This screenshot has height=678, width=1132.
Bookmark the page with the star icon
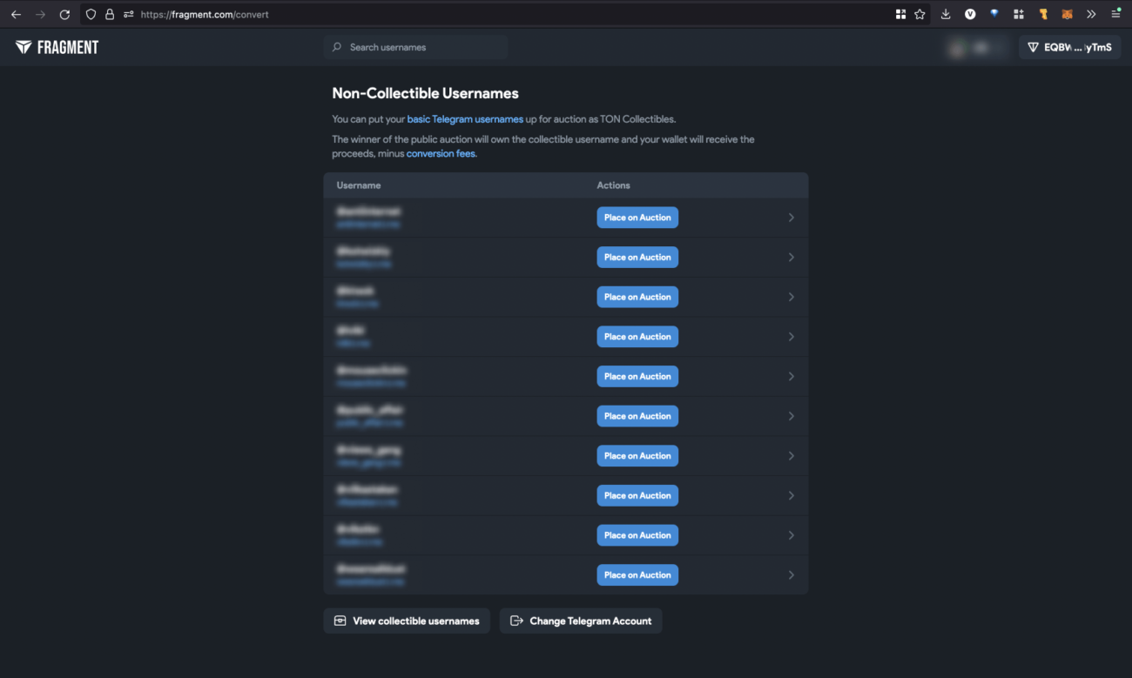[920, 14]
